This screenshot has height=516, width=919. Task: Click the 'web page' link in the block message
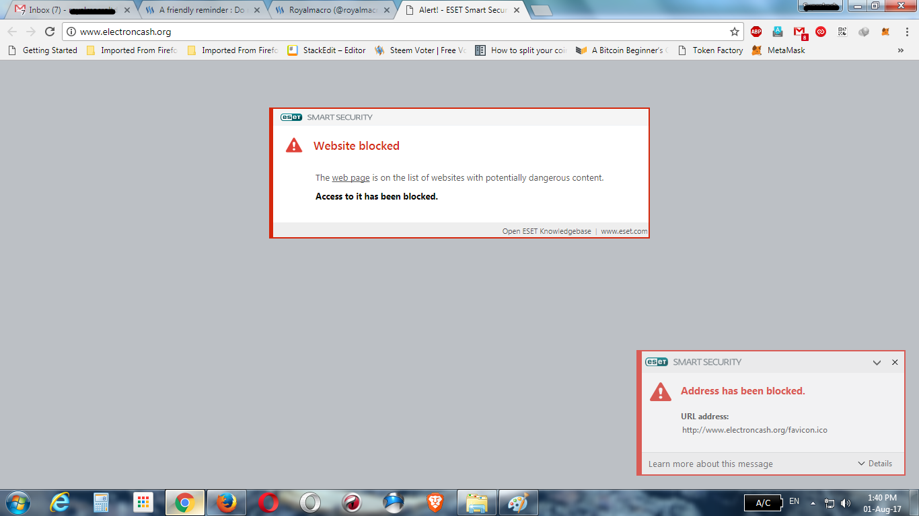[351, 178]
